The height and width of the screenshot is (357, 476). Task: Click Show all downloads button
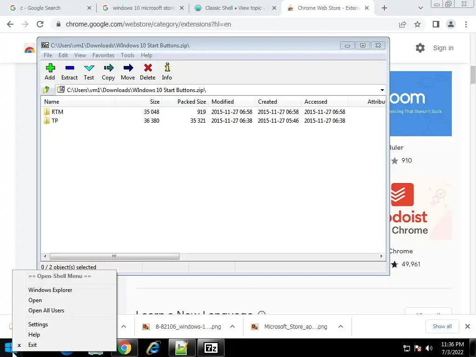pos(442,326)
